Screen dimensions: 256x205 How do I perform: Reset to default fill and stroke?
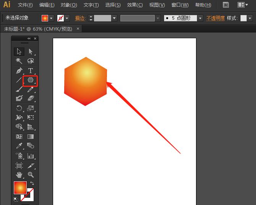pyautogui.click(x=16, y=199)
